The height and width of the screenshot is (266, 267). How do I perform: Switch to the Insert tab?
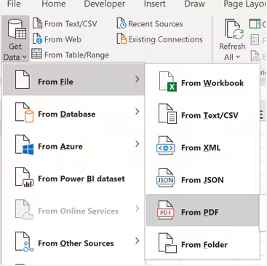pos(155,4)
